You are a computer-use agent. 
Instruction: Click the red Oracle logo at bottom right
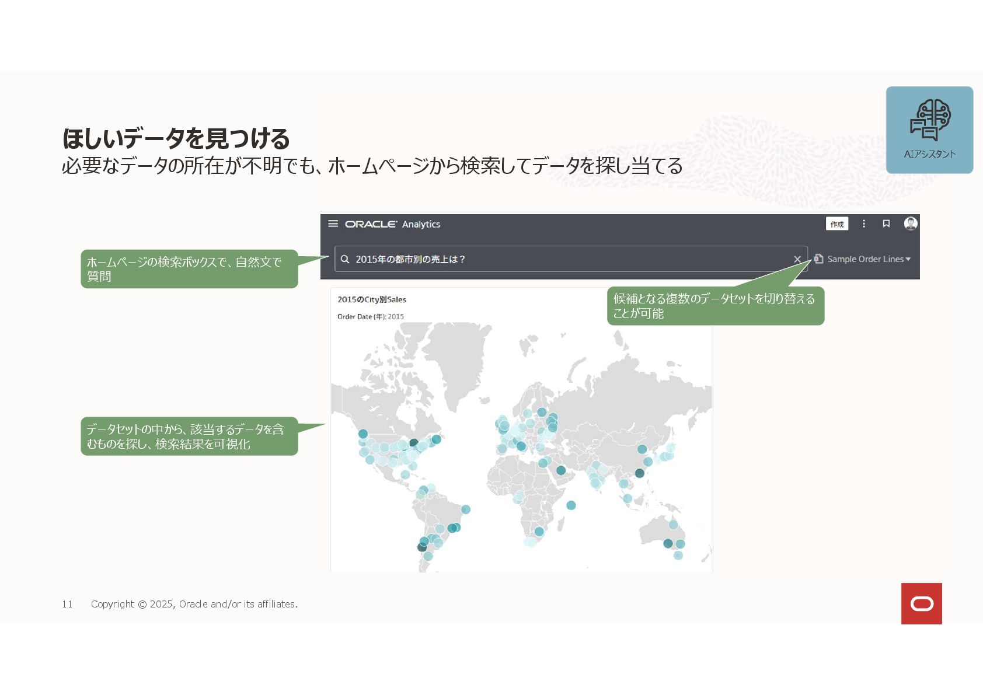tap(921, 603)
